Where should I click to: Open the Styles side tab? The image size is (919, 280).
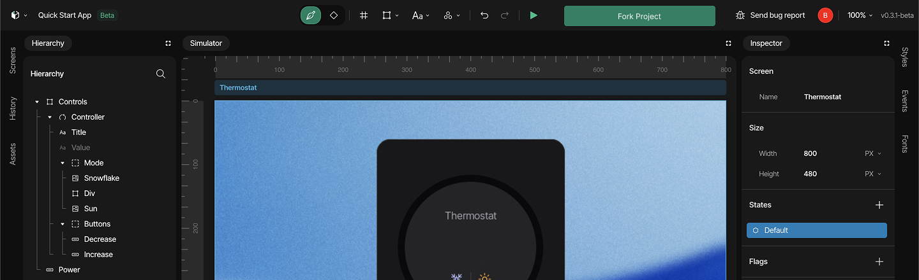[x=905, y=57]
